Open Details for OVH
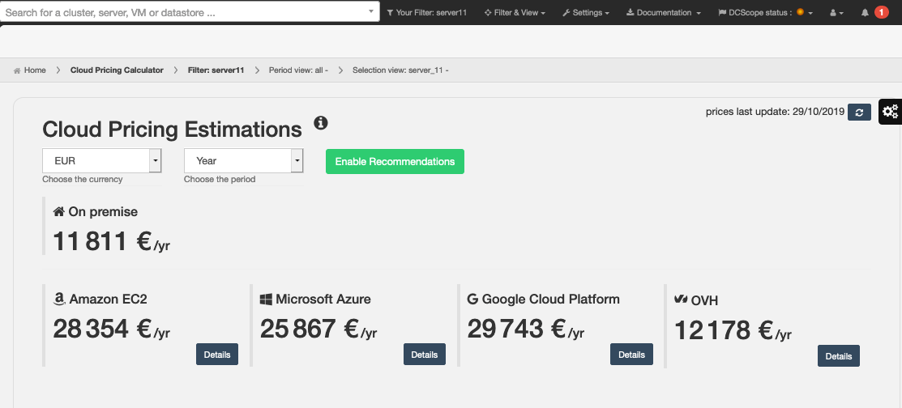 click(839, 356)
